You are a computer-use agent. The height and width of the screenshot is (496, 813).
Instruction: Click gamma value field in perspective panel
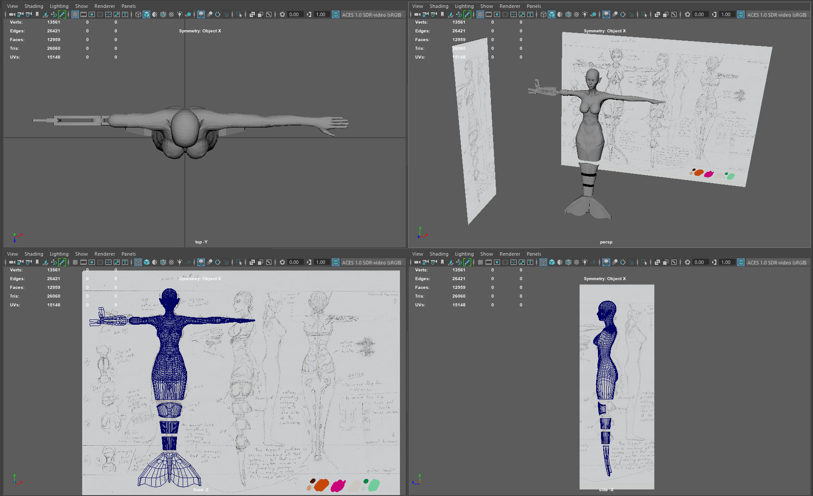[726, 14]
